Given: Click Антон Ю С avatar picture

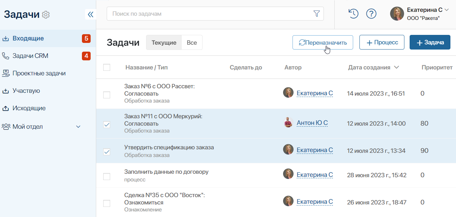Looking at the screenshot, I should (288, 122).
